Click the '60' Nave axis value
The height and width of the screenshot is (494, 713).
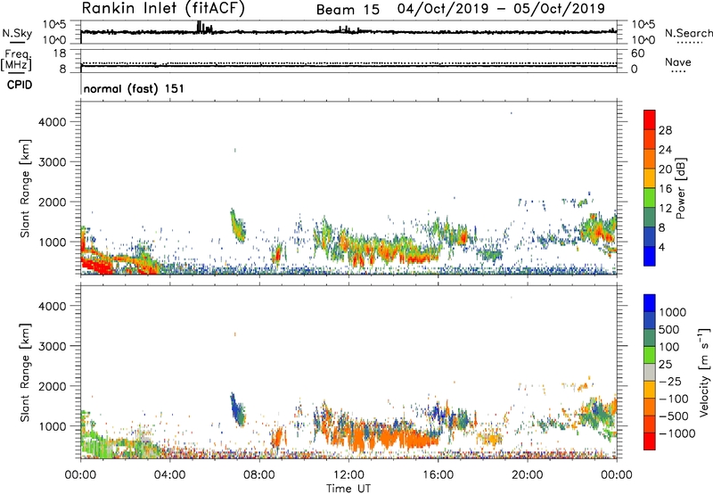tap(637, 54)
